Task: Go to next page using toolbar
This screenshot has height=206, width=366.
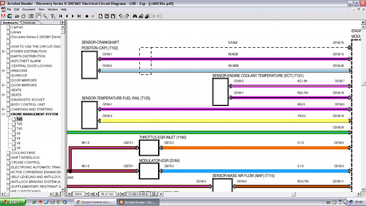Action: coord(73,16)
